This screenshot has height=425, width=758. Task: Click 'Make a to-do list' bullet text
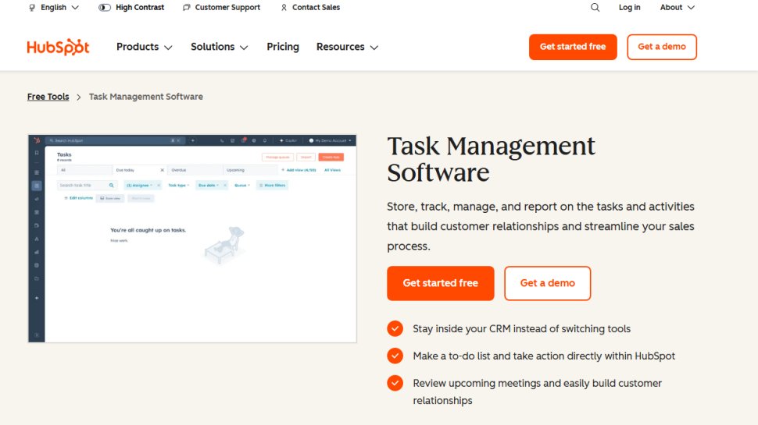coord(544,356)
